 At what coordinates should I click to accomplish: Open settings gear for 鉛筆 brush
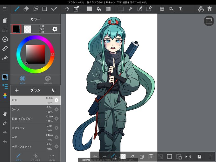(x=56, y=100)
